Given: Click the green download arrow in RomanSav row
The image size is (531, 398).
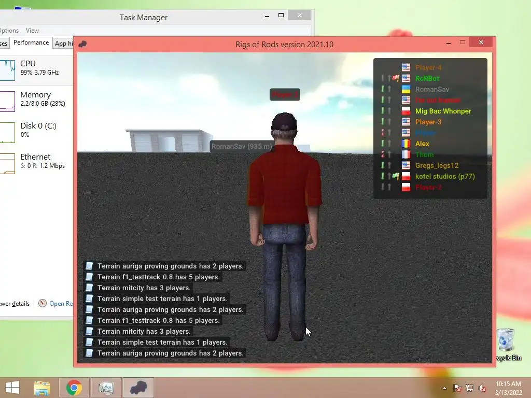Looking at the screenshot, I should tap(383, 89).
